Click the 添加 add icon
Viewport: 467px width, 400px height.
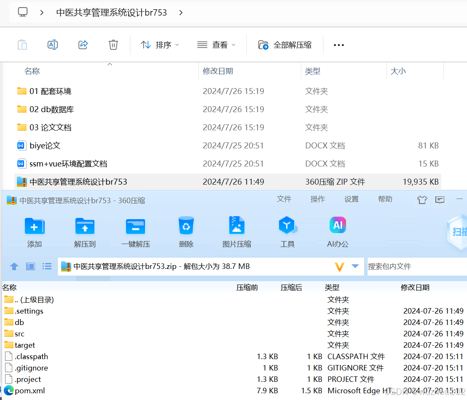[34, 226]
